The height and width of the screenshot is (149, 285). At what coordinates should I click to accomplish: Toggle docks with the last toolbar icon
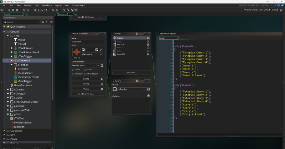coord(76,10)
